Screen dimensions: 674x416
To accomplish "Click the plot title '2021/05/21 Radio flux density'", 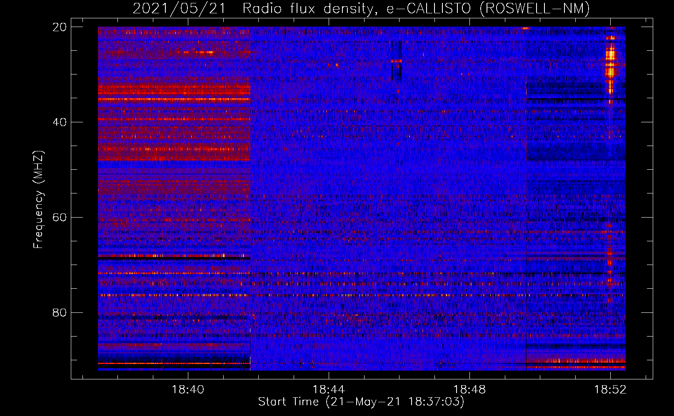I will click(361, 8).
